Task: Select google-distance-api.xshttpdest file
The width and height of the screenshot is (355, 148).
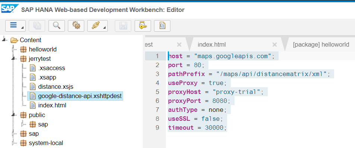Action: click(80, 96)
